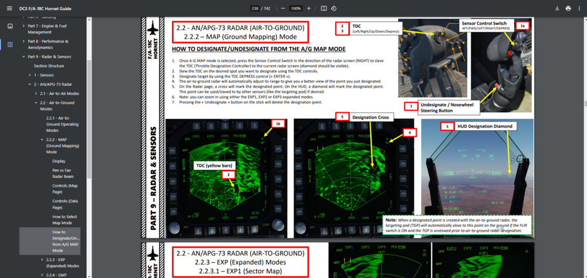This screenshot has width=587, height=278.
Task: Open How to Select Map Mode entry
Action: 65,220
